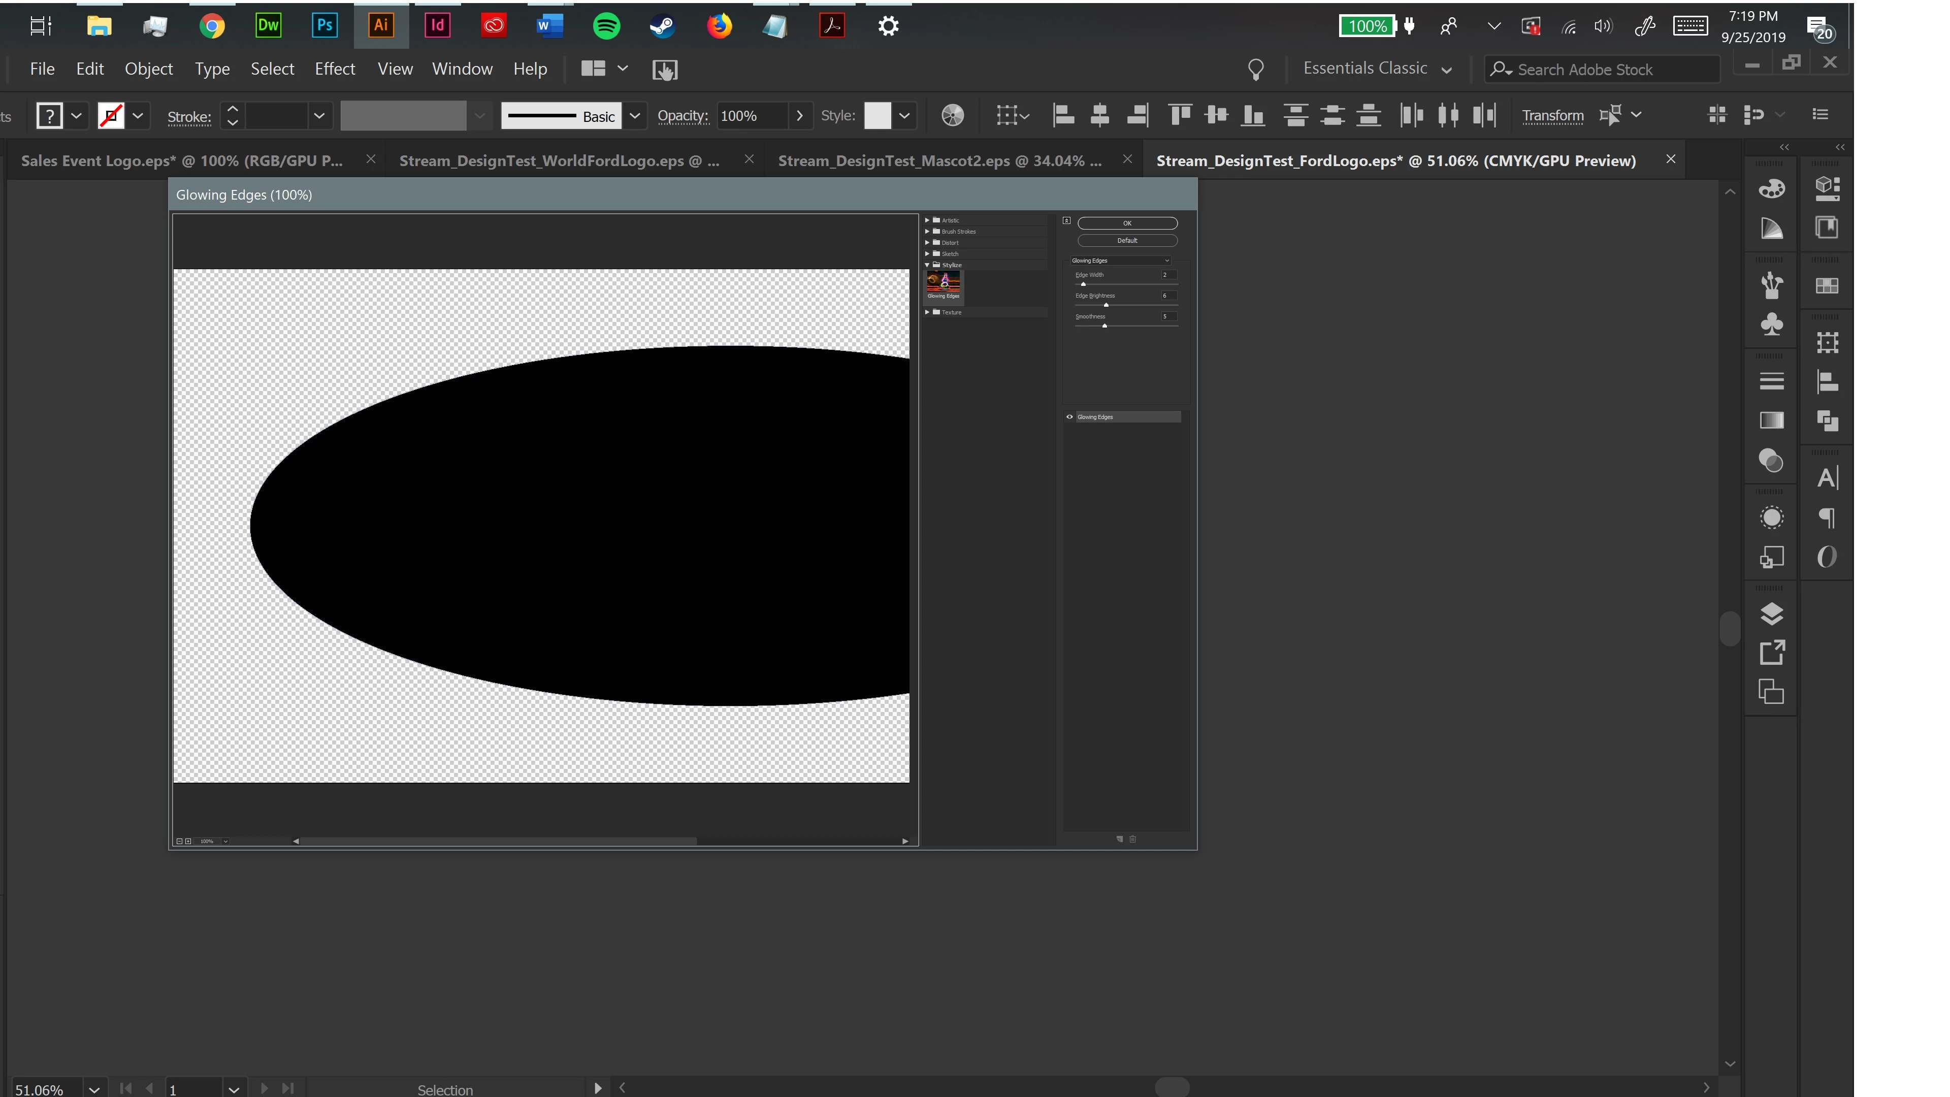Click Horizontal Align Center icon
This screenshot has height=1097, width=1950.
(x=1099, y=115)
